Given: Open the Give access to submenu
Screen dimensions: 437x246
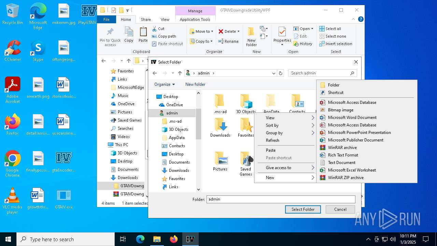Looking at the screenshot, I should 285,168.
